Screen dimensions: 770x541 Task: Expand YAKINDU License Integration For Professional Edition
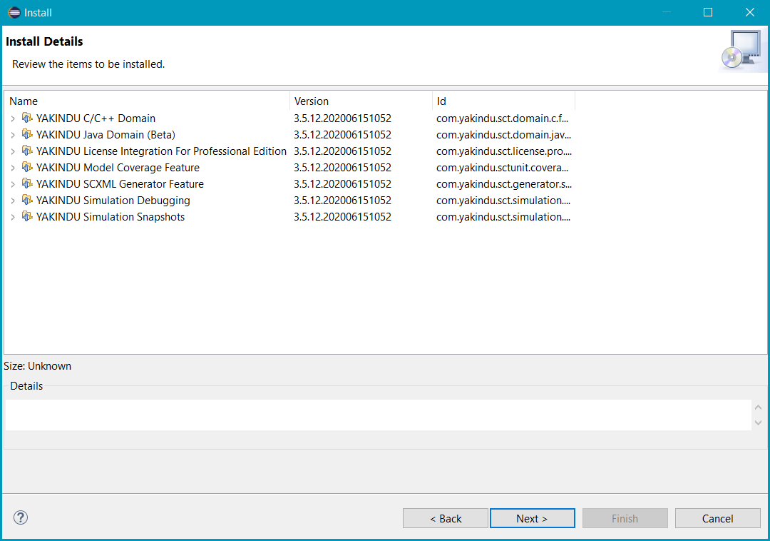[13, 151]
